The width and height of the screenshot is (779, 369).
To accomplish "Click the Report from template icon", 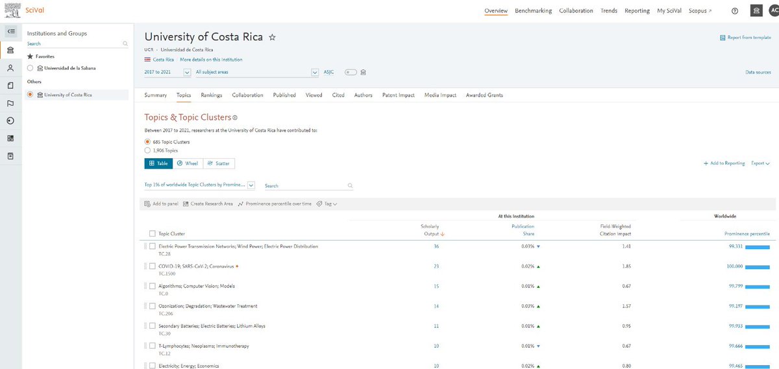I will (x=723, y=38).
